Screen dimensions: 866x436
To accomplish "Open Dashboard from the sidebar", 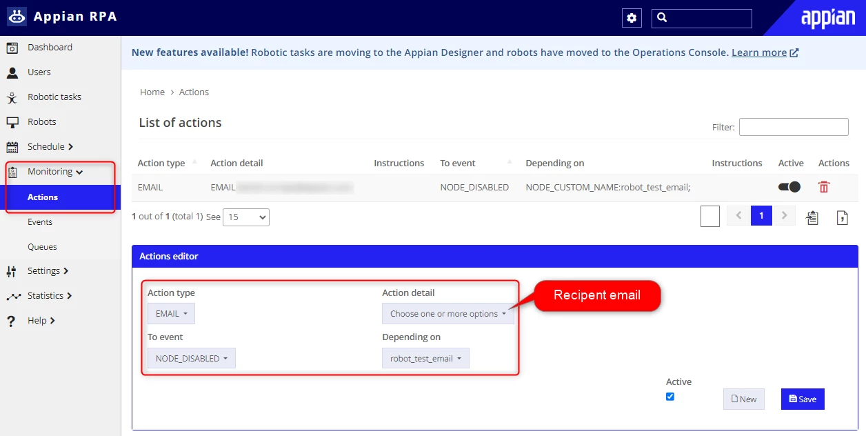I will click(50, 48).
